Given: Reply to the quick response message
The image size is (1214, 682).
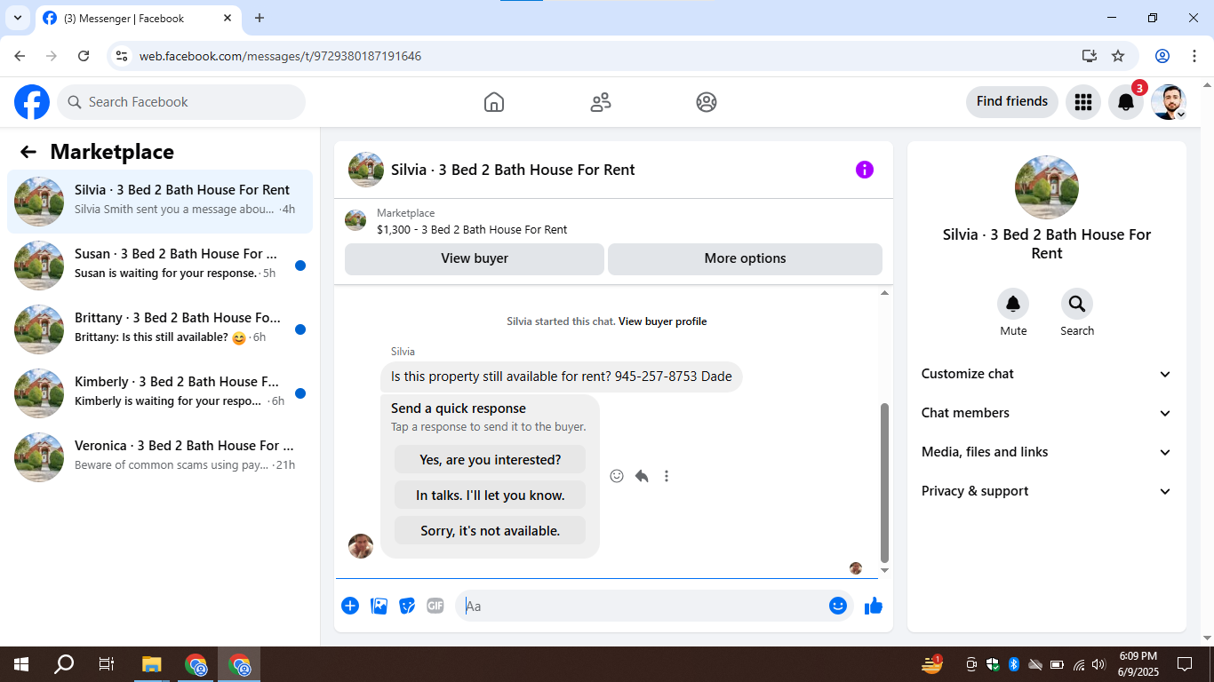Looking at the screenshot, I should [642, 476].
